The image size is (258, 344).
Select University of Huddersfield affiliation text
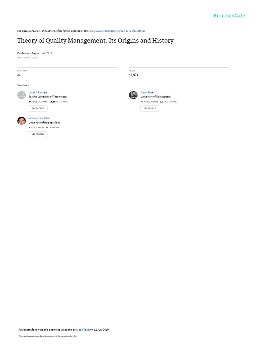44,123
